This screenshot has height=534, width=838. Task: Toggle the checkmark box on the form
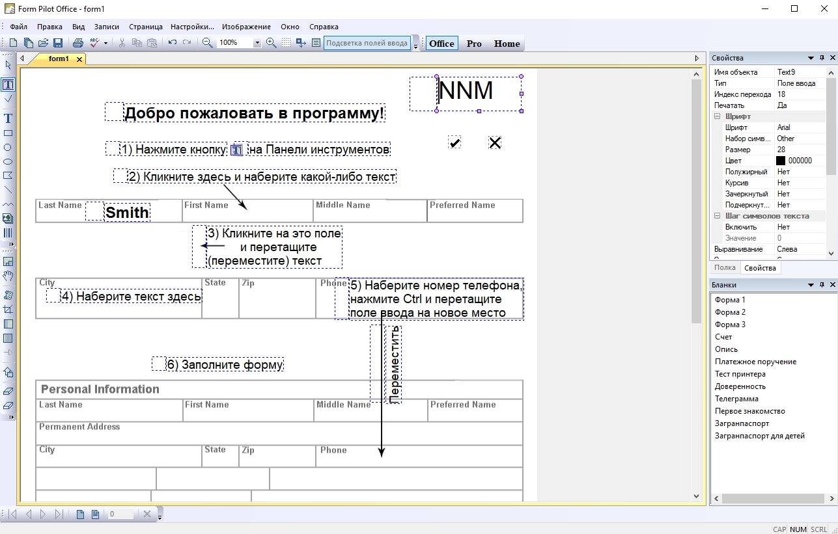(x=454, y=142)
